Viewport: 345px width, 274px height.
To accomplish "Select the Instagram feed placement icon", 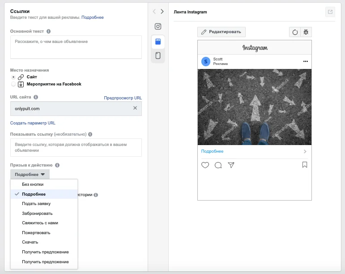I will [x=158, y=26].
